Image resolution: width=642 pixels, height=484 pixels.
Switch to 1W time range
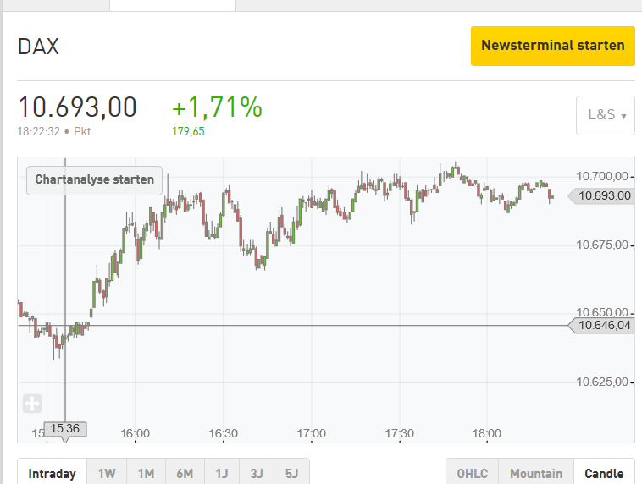coord(107,473)
